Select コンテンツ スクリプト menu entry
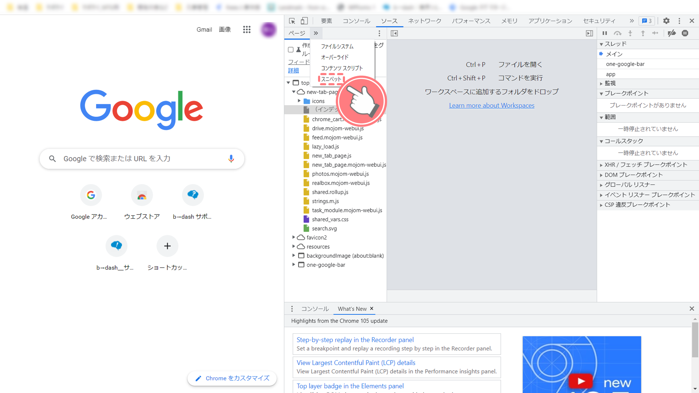699x393 pixels. coord(341,68)
